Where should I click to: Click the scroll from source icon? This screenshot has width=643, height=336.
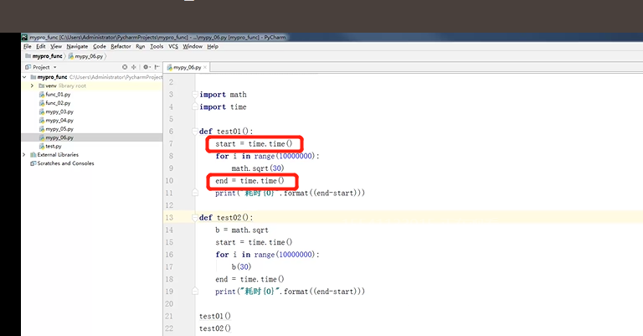[125, 67]
